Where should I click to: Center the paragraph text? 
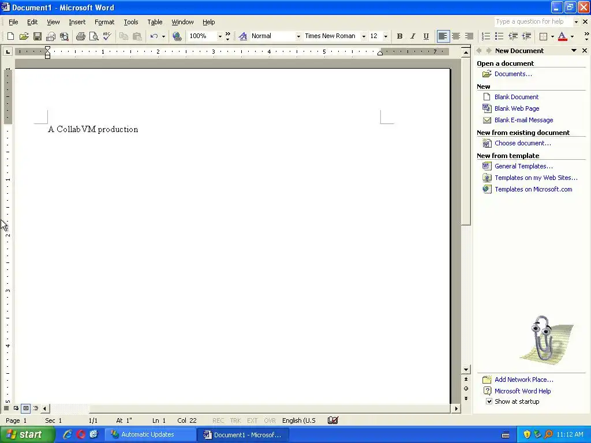[456, 36]
